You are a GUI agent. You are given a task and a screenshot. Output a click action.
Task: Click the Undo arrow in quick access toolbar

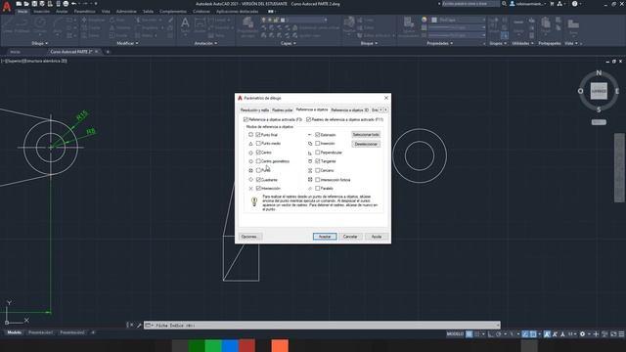tap(73, 4)
